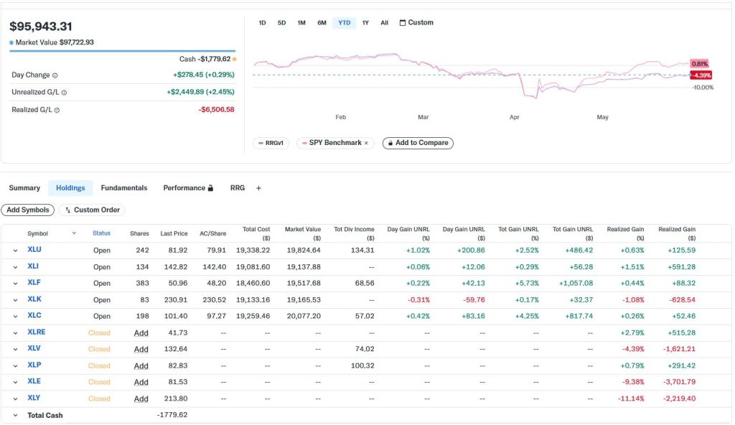
Task: Expand the XLU holding row
Action: (16, 251)
